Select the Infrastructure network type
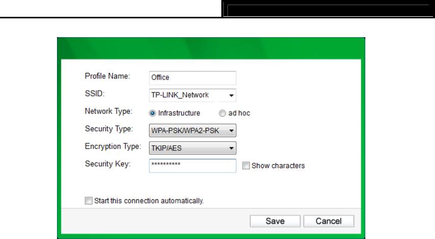The width and height of the screenshot is (435, 239). [152, 113]
